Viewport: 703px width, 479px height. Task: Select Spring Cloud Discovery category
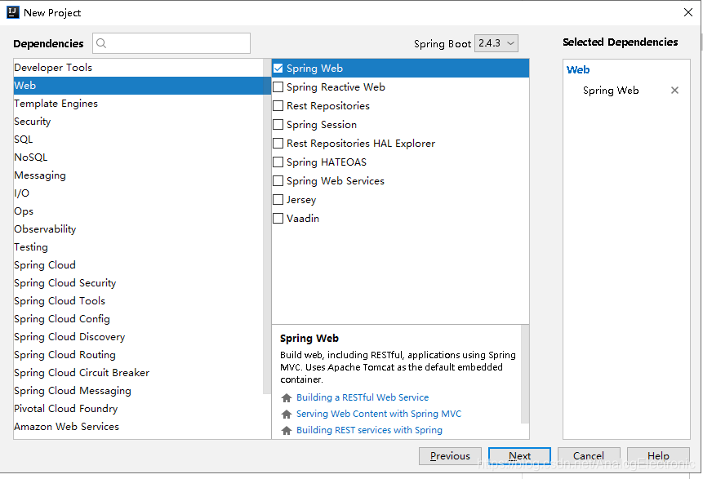pyautogui.click(x=139, y=336)
